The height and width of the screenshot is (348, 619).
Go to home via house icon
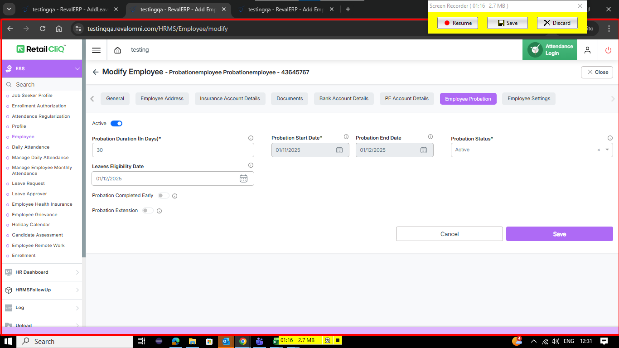coord(117,50)
